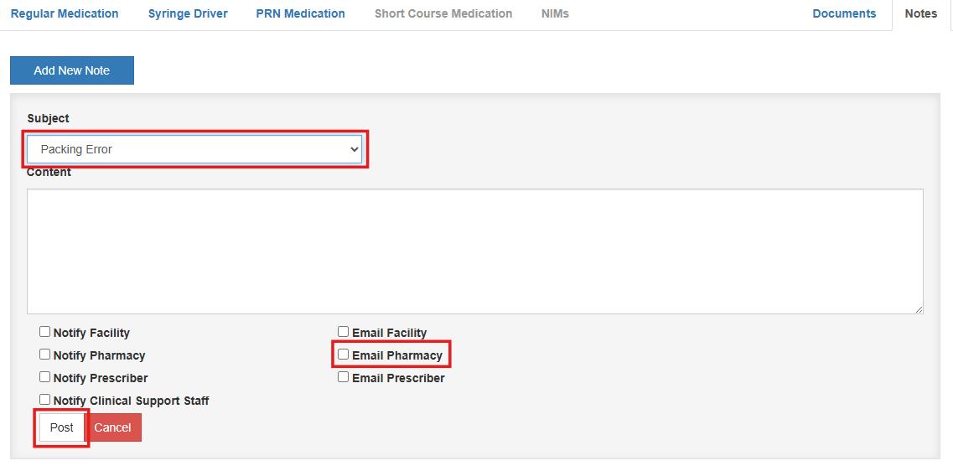Expand the Subject dropdown showing Packing Error

coord(194,149)
